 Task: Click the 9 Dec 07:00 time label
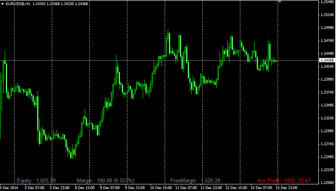point(110,188)
